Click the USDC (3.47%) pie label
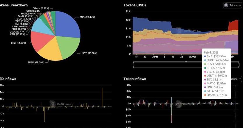This screenshot has height=128, width=243. pos(18,31)
